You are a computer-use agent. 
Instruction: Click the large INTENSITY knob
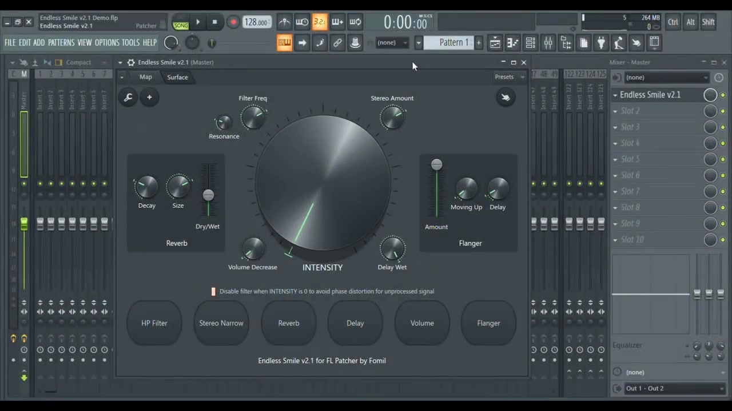point(323,183)
